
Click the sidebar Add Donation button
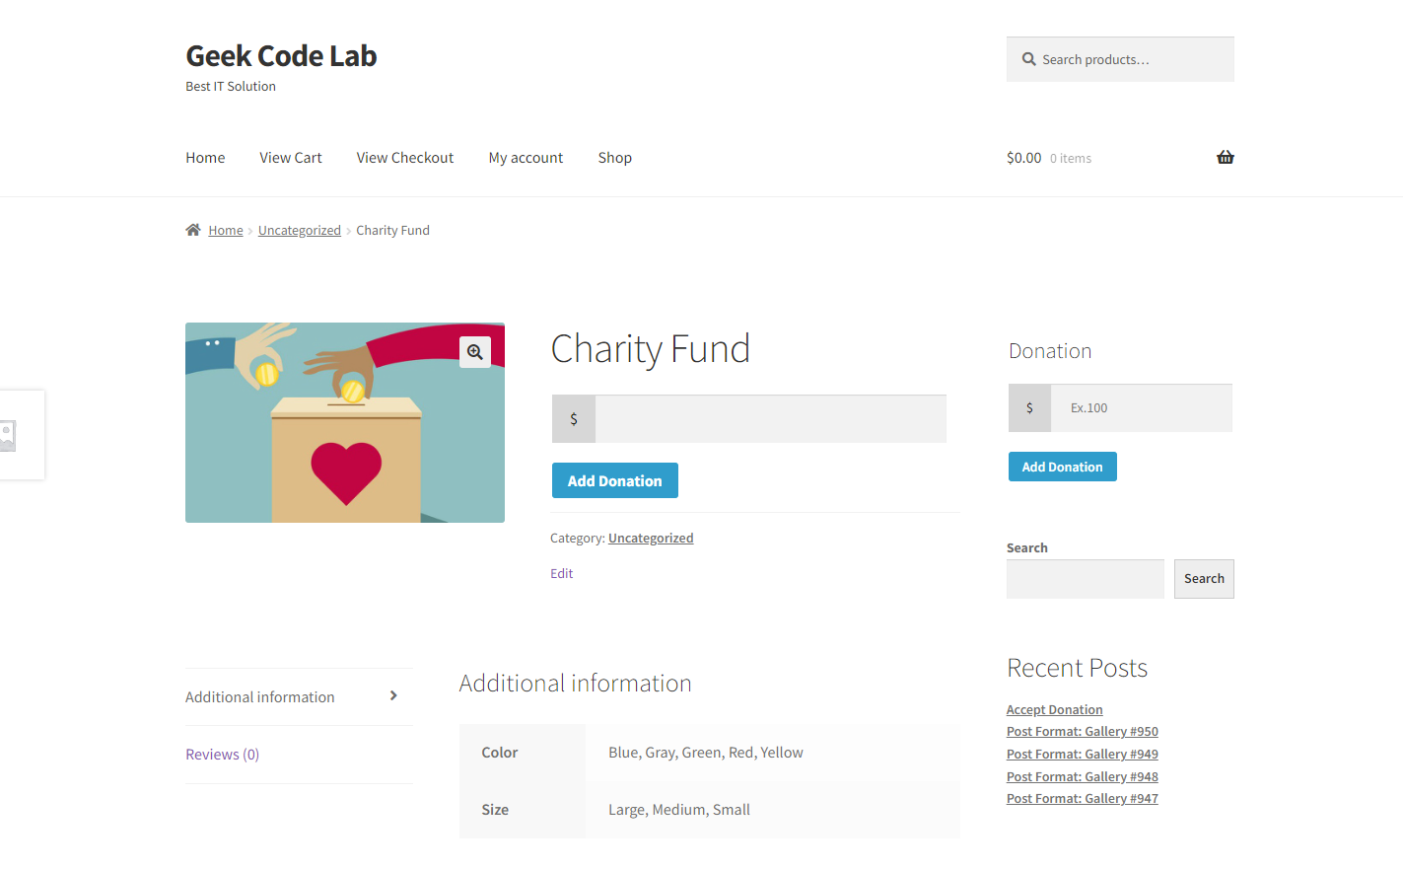pos(1063,467)
